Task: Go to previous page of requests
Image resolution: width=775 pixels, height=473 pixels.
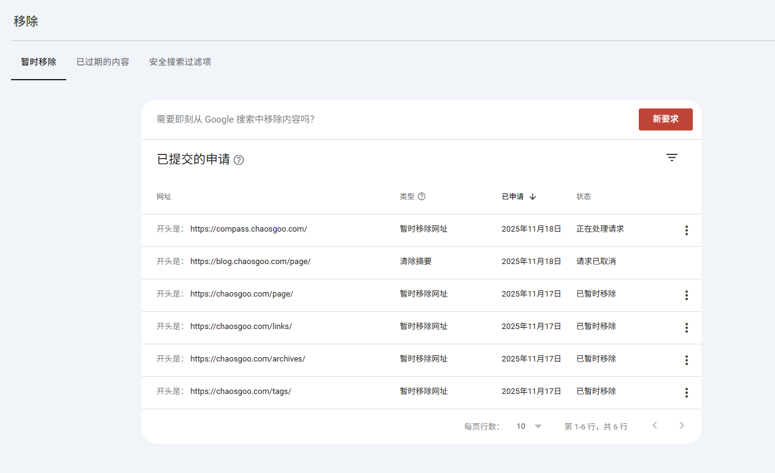Action: (655, 426)
